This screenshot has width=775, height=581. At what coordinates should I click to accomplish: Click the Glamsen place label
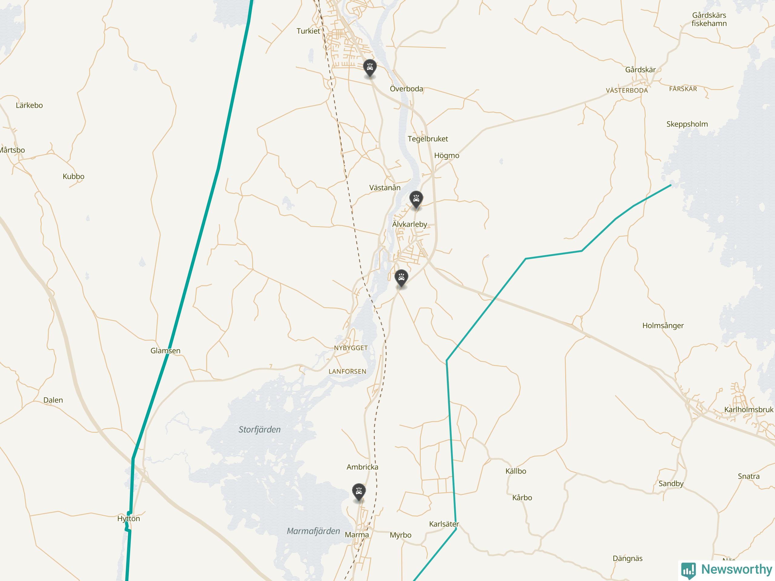(x=165, y=350)
